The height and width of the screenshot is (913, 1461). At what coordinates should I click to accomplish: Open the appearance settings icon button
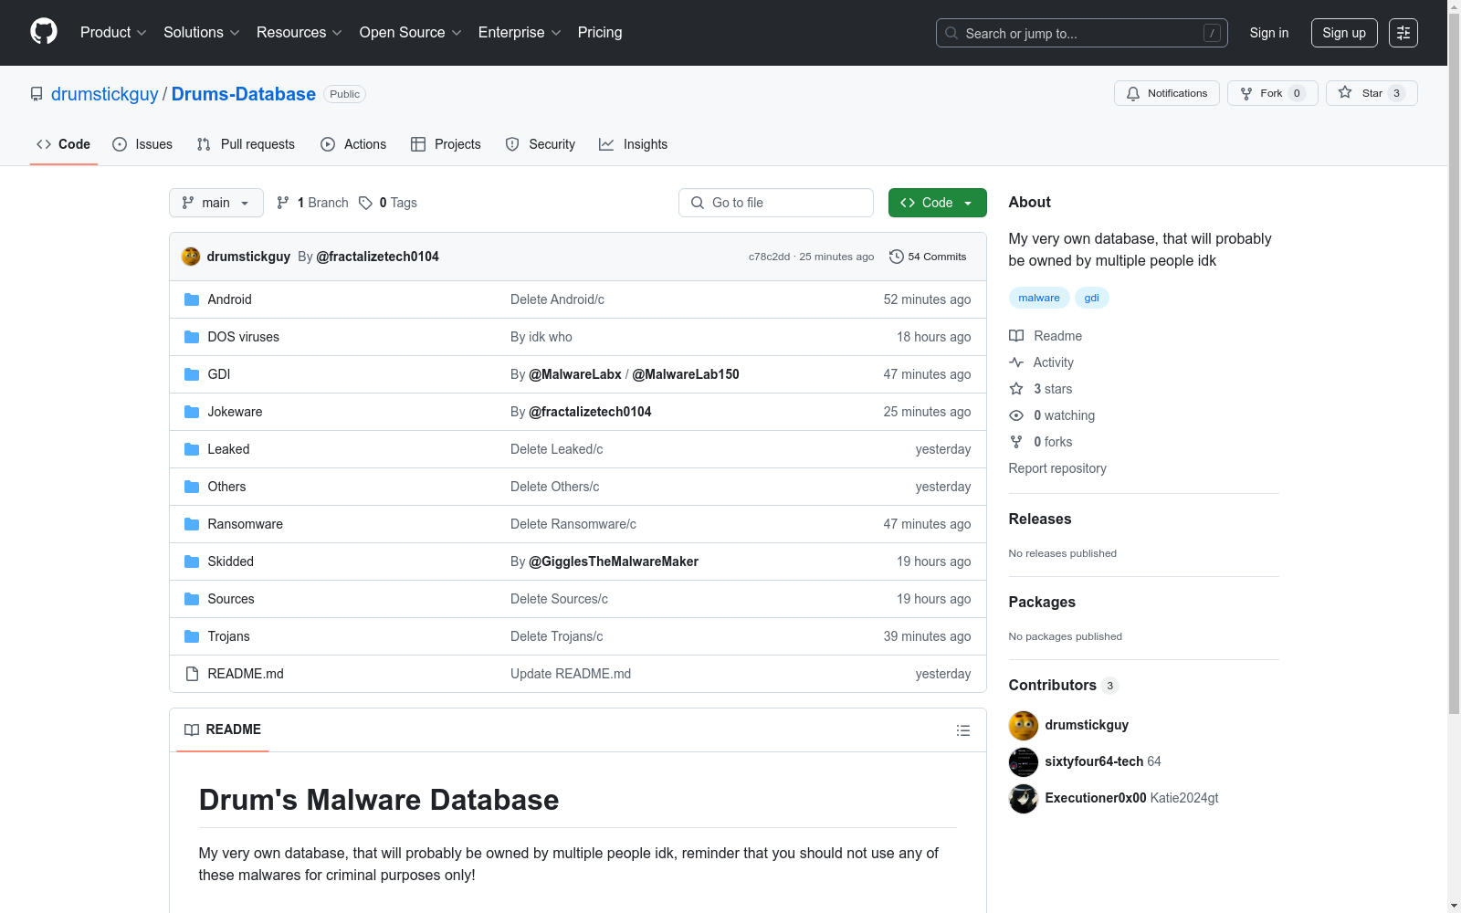click(x=1403, y=33)
